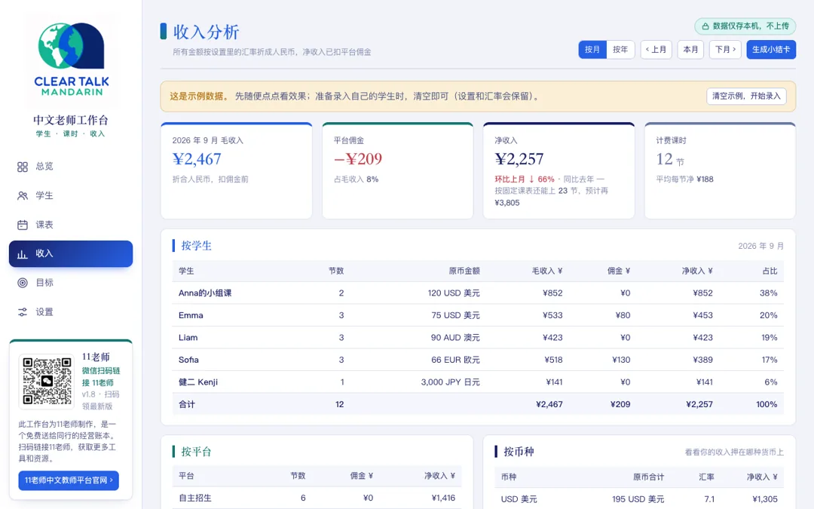Click Sofia's ¥130 commission cell
Viewport: 814px width, 509px height.
point(621,360)
